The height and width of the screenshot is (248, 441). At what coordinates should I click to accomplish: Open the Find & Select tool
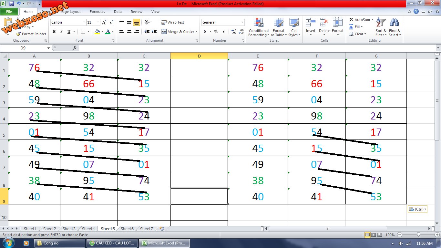coord(394,27)
